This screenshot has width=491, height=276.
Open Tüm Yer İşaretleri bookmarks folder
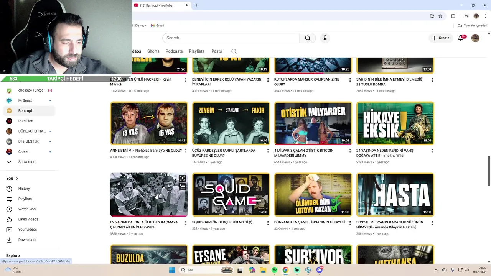click(x=473, y=26)
